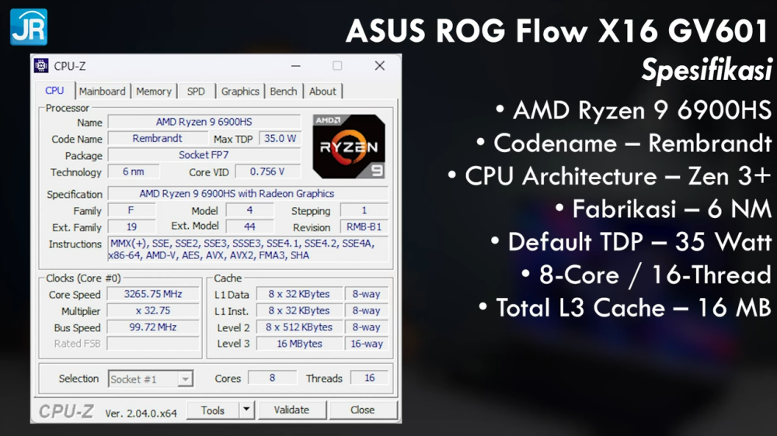The height and width of the screenshot is (436, 777).
Task: Click the L1 Data value 8 x 32 KBytes
Action: (299, 294)
